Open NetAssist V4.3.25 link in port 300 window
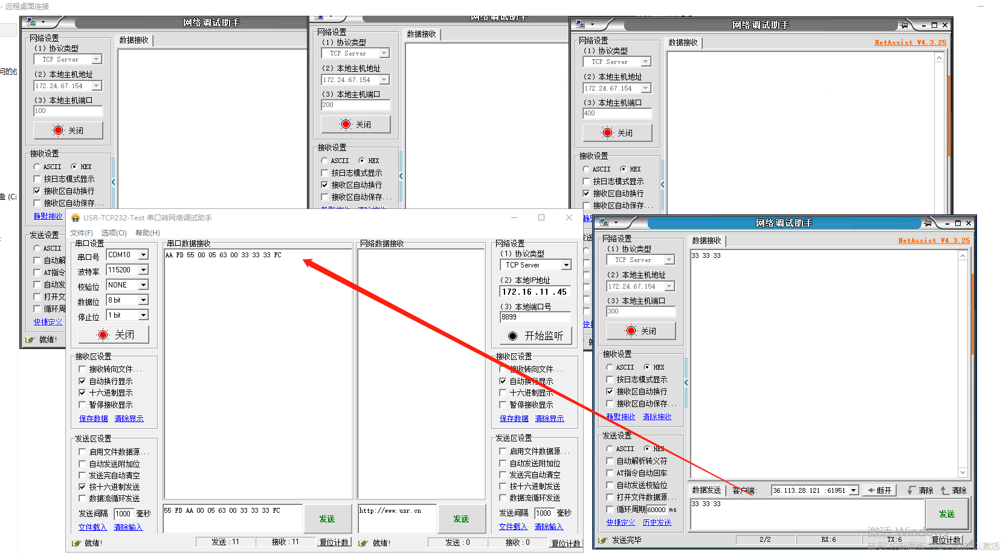Viewport: 1003px width, 555px height. point(934,240)
